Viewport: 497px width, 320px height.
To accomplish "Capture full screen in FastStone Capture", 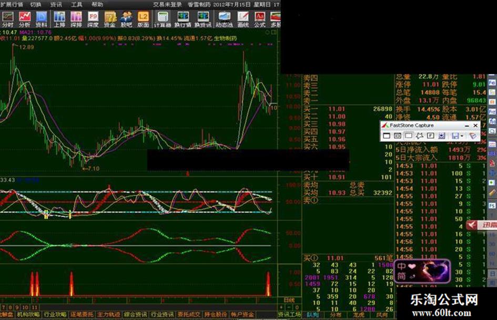I will click(430, 136).
